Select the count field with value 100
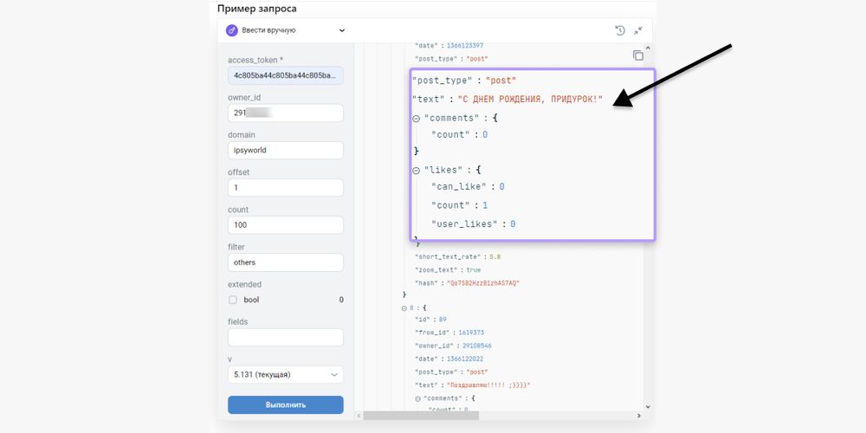The image size is (866, 433). [285, 225]
